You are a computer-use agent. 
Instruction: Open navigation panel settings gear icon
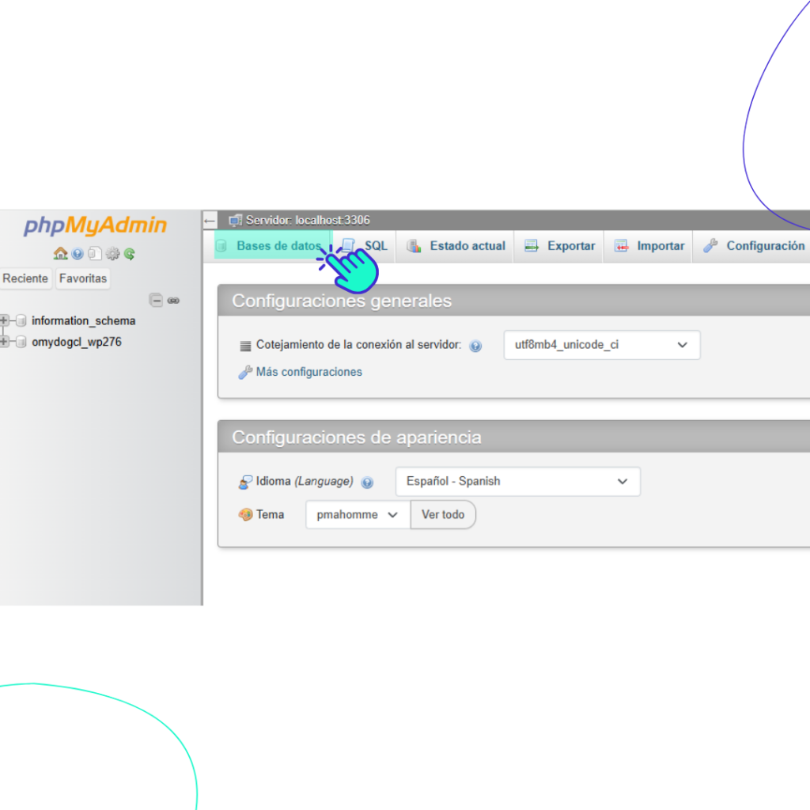112,254
